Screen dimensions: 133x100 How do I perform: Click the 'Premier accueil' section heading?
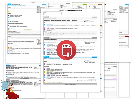pyautogui.click(x=53, y=17)
